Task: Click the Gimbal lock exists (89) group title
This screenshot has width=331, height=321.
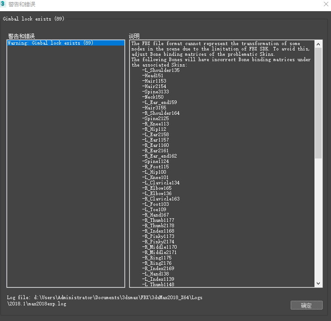Action: click(x=33, y=19)
